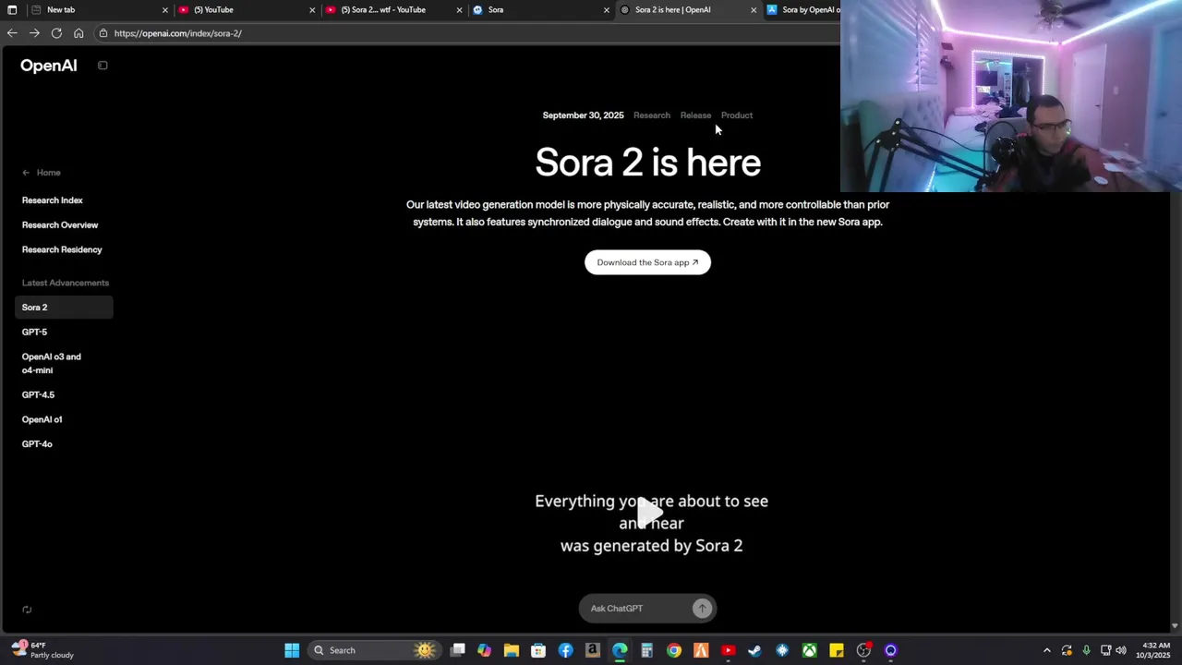Play the Sora 2 video
This screenshot has width=1182, height=665.
click(649, 512)
